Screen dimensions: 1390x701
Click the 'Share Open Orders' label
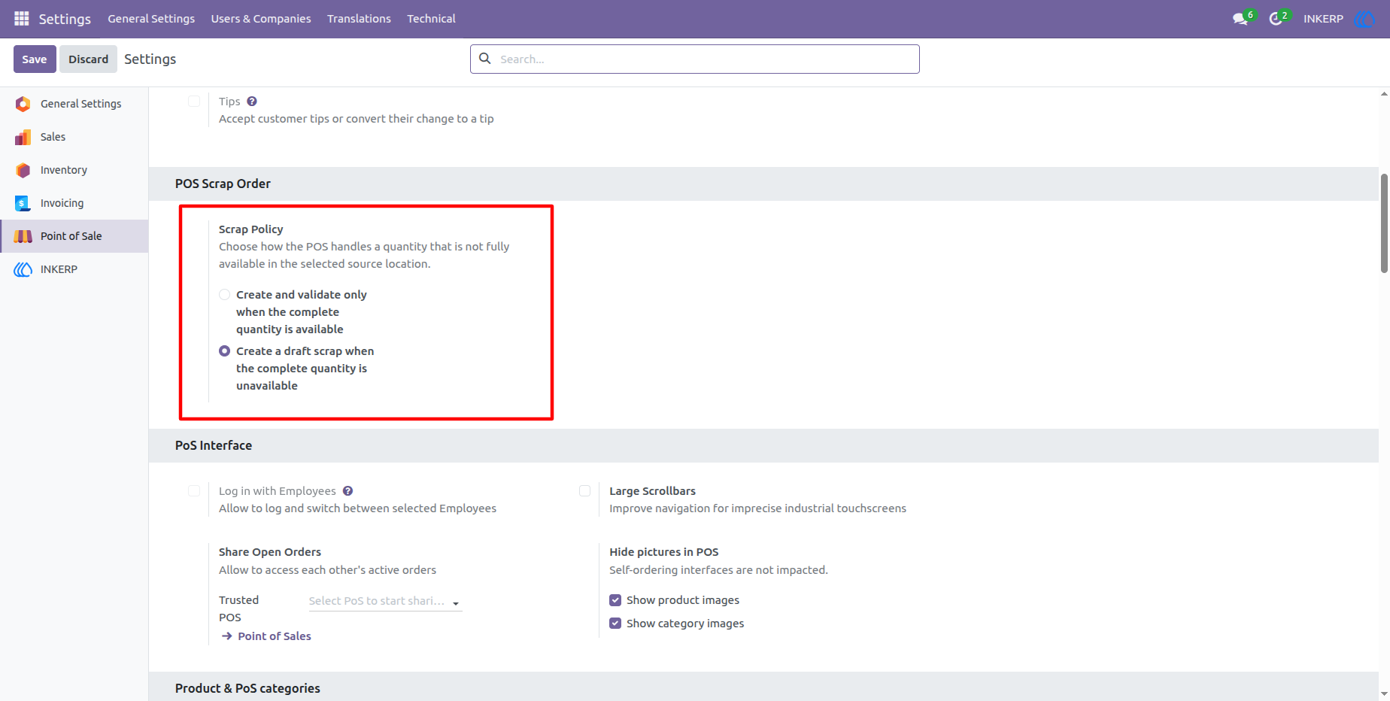(x=270, y=552)
